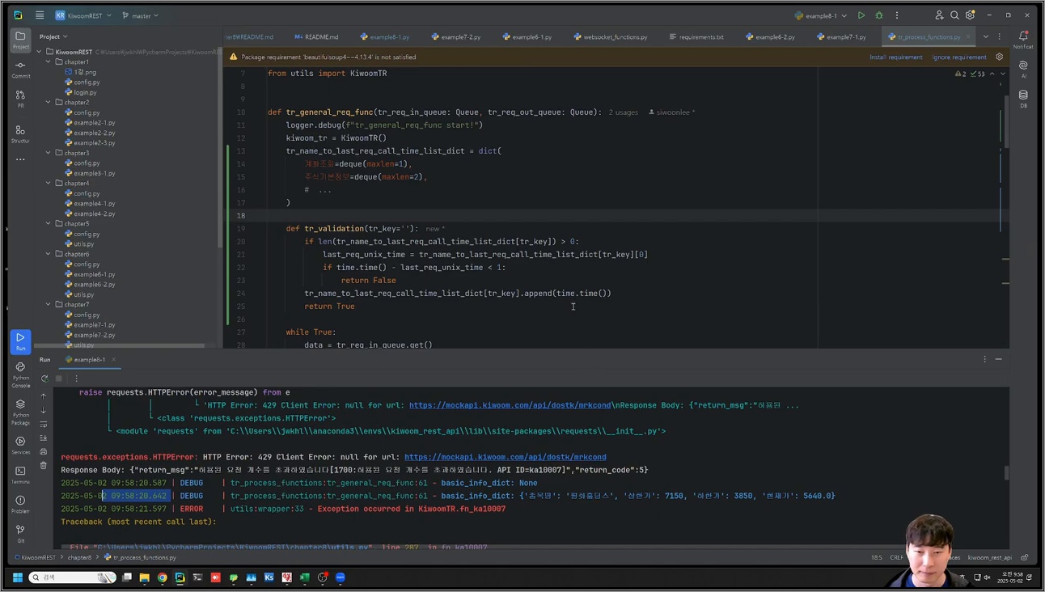Image resolution: width=1045 pixels, height=592 pixels.
Task: Open requirement banner settings gear
Action: coord(999,57)
